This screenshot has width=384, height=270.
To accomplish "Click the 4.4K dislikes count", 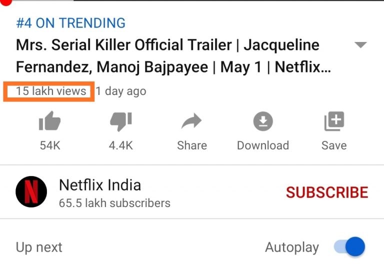I will (x=120, y=145).
